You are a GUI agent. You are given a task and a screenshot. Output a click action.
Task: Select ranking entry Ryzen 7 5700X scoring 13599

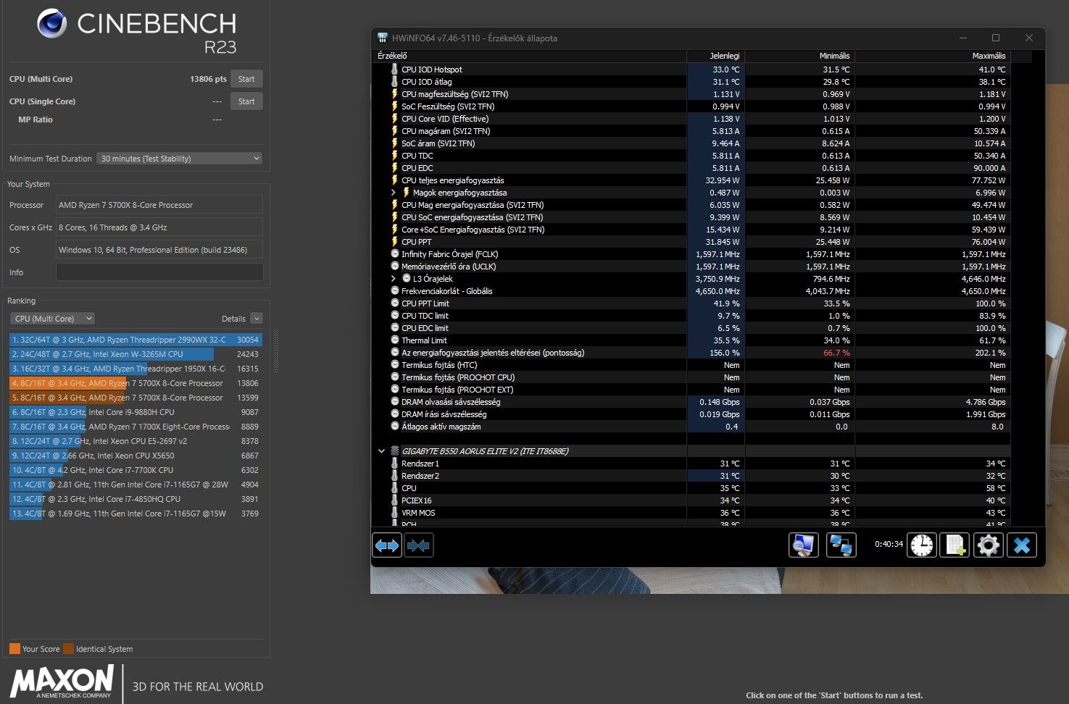tap(136, 398)
